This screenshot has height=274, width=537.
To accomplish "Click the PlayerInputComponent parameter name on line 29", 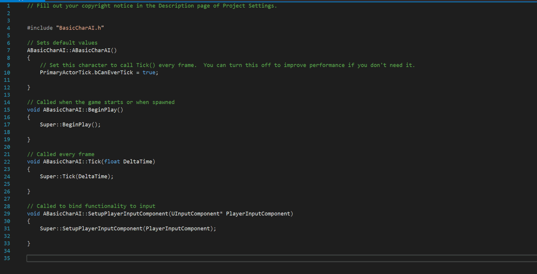I will point(258,214).
